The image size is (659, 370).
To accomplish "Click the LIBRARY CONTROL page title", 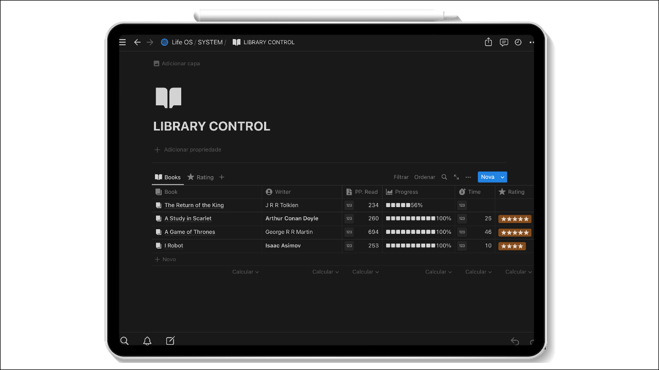I will (x=212, y=126).
